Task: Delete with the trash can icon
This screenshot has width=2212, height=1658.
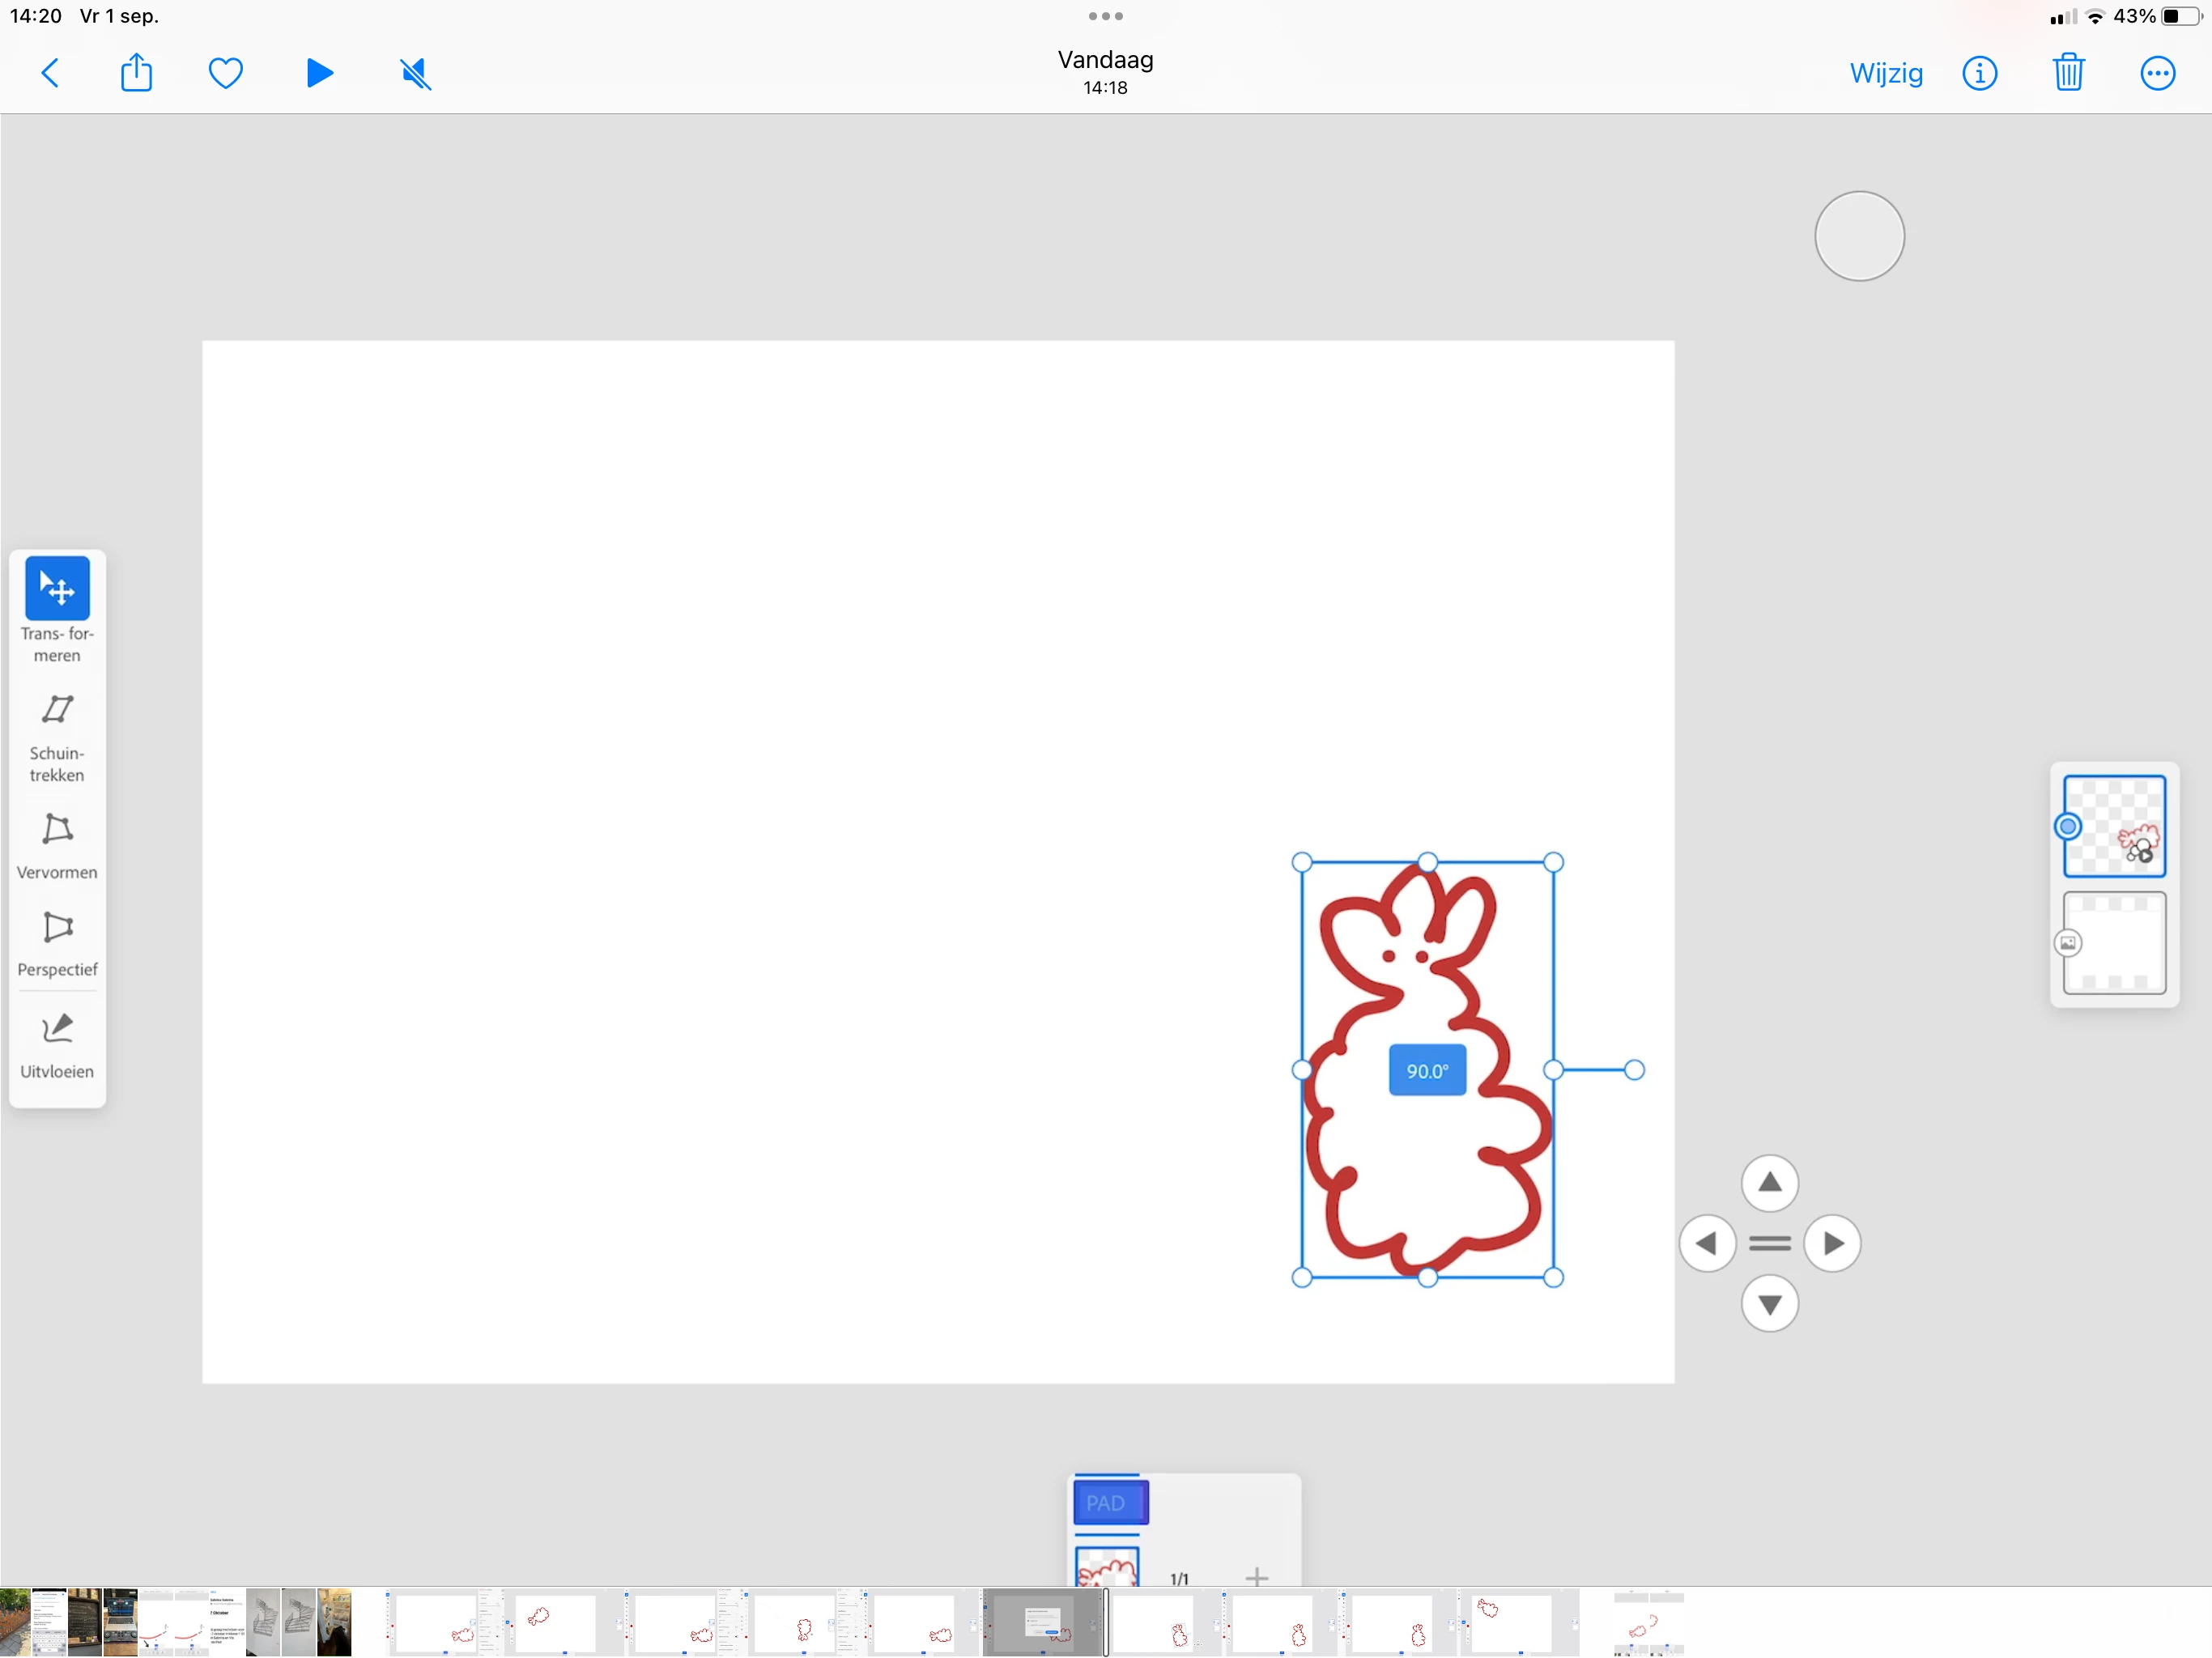Action: [2068, 73]
